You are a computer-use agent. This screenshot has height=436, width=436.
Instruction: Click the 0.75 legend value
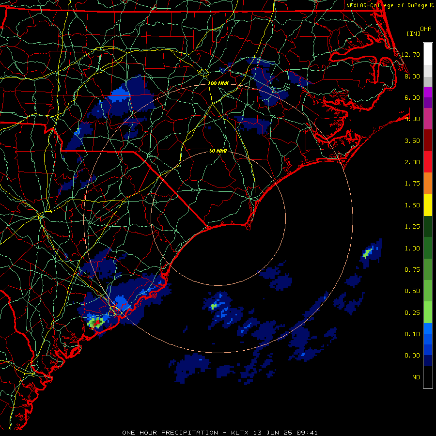[x=412, y=270]
